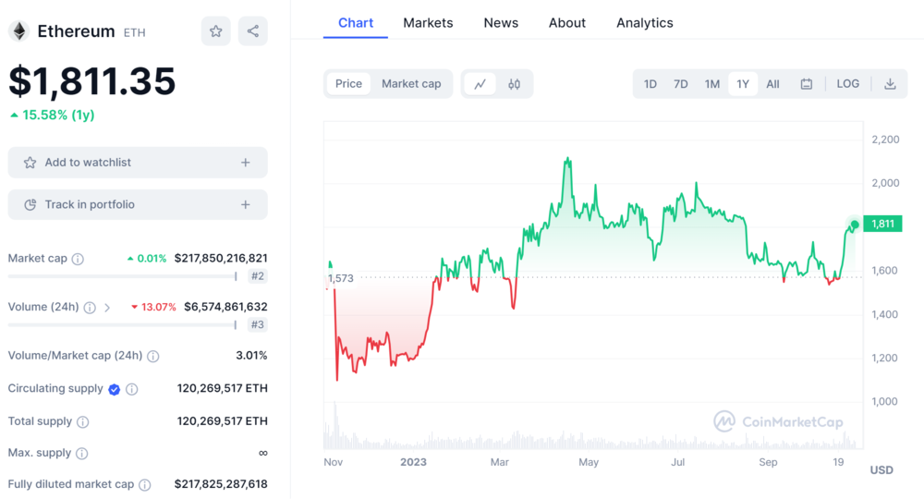Open the calendar date range picker
924x499 pixels.
pos(806,84)
